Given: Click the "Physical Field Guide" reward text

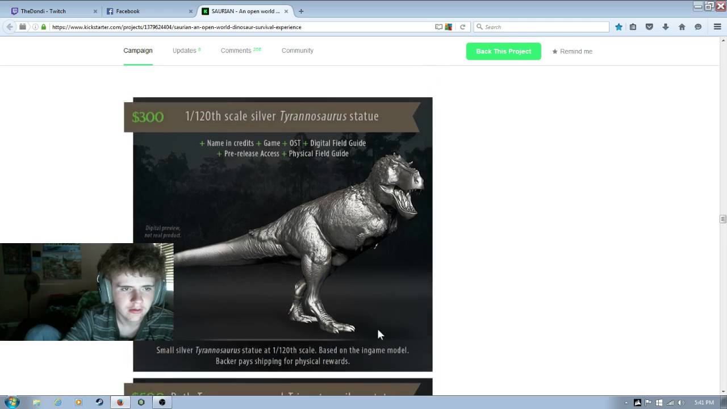Looking at the screenshot, I should tap(319, 153).
